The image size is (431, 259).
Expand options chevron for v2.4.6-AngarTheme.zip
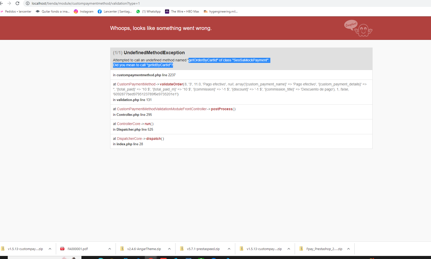[x=169, y=249]
